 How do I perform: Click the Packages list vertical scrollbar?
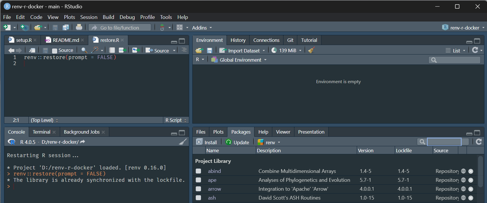pos(480,171)
